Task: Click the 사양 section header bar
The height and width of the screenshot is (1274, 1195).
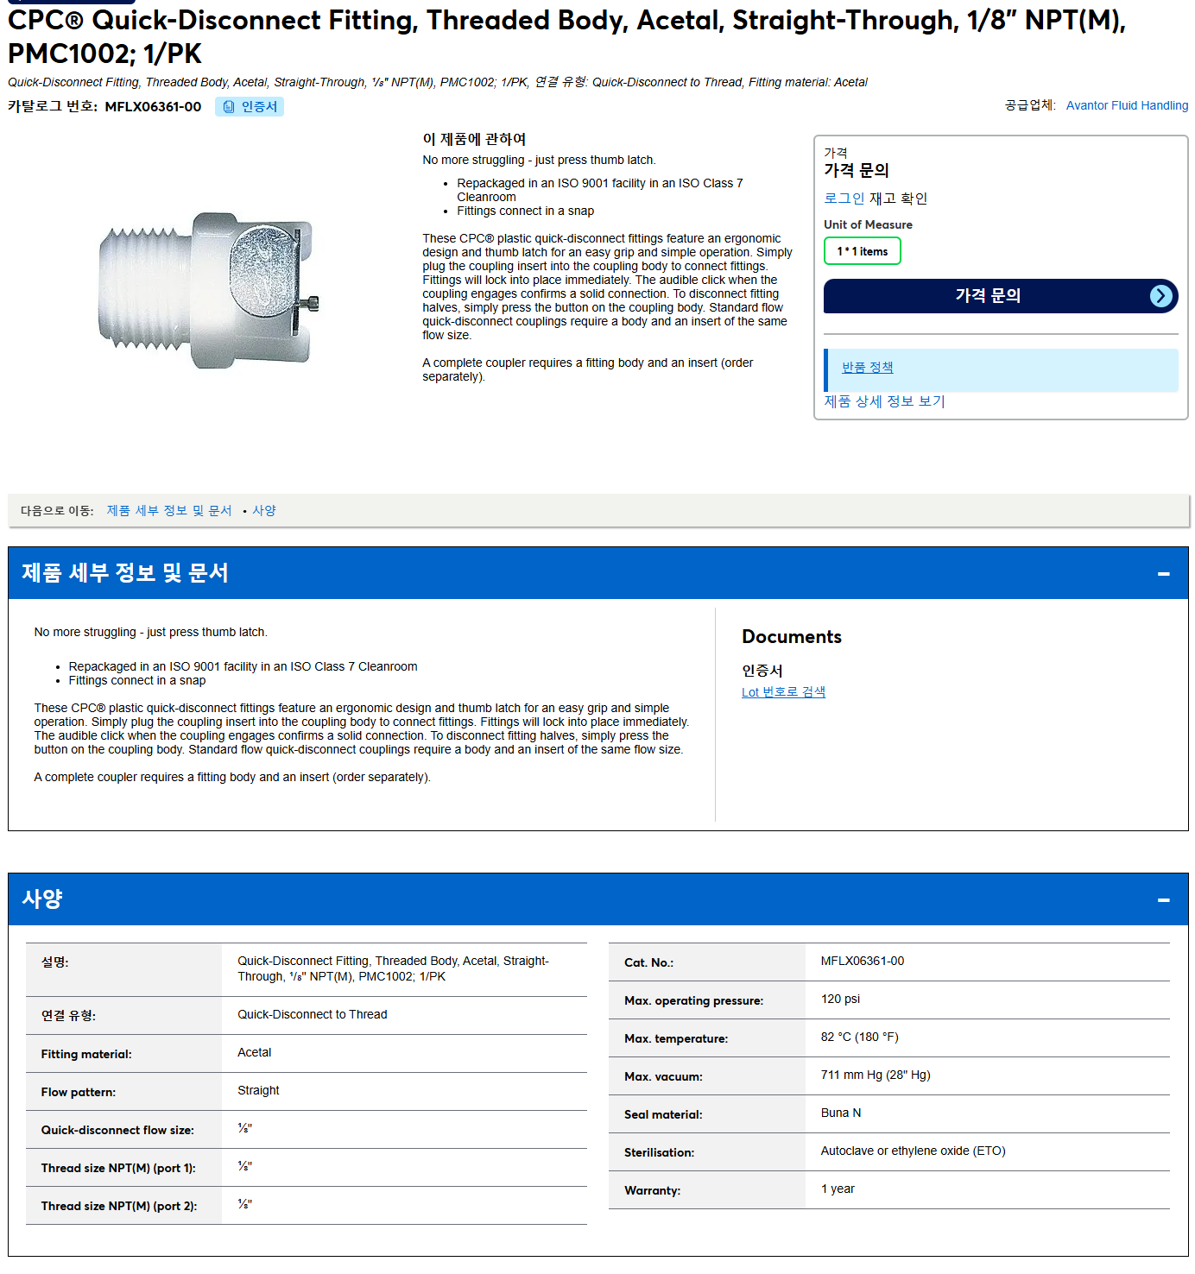Action: pos(597,899)
